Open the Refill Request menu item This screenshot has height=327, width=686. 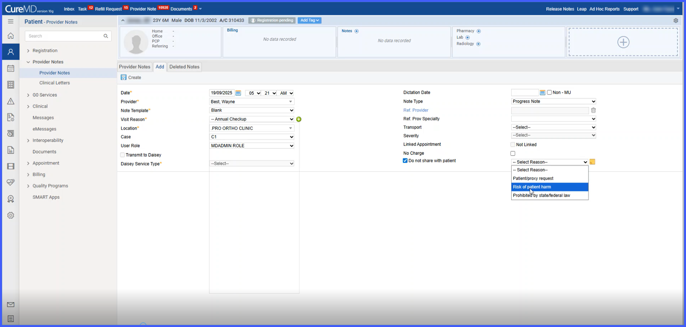click(x=108, y=9)
